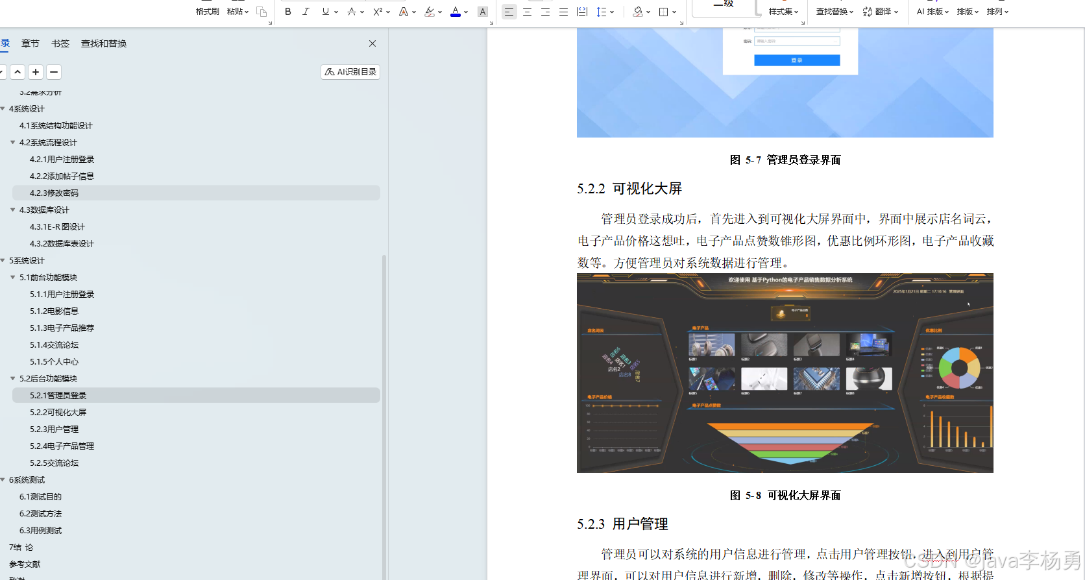Select 4.2.3修改密码 outline entry
Screen dimensions: 1085x580
pyautogui.click(x=196, y=193)
